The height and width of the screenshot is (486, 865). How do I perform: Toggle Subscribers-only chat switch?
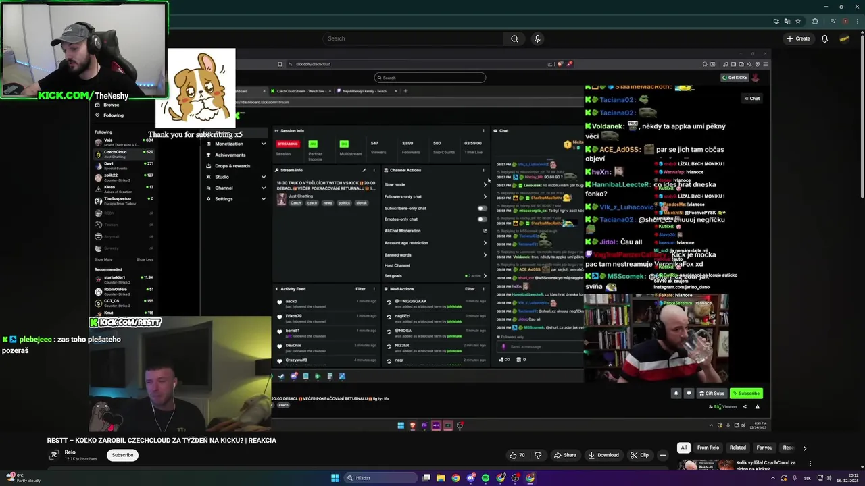pyautogui.click(x=482, y=208)
